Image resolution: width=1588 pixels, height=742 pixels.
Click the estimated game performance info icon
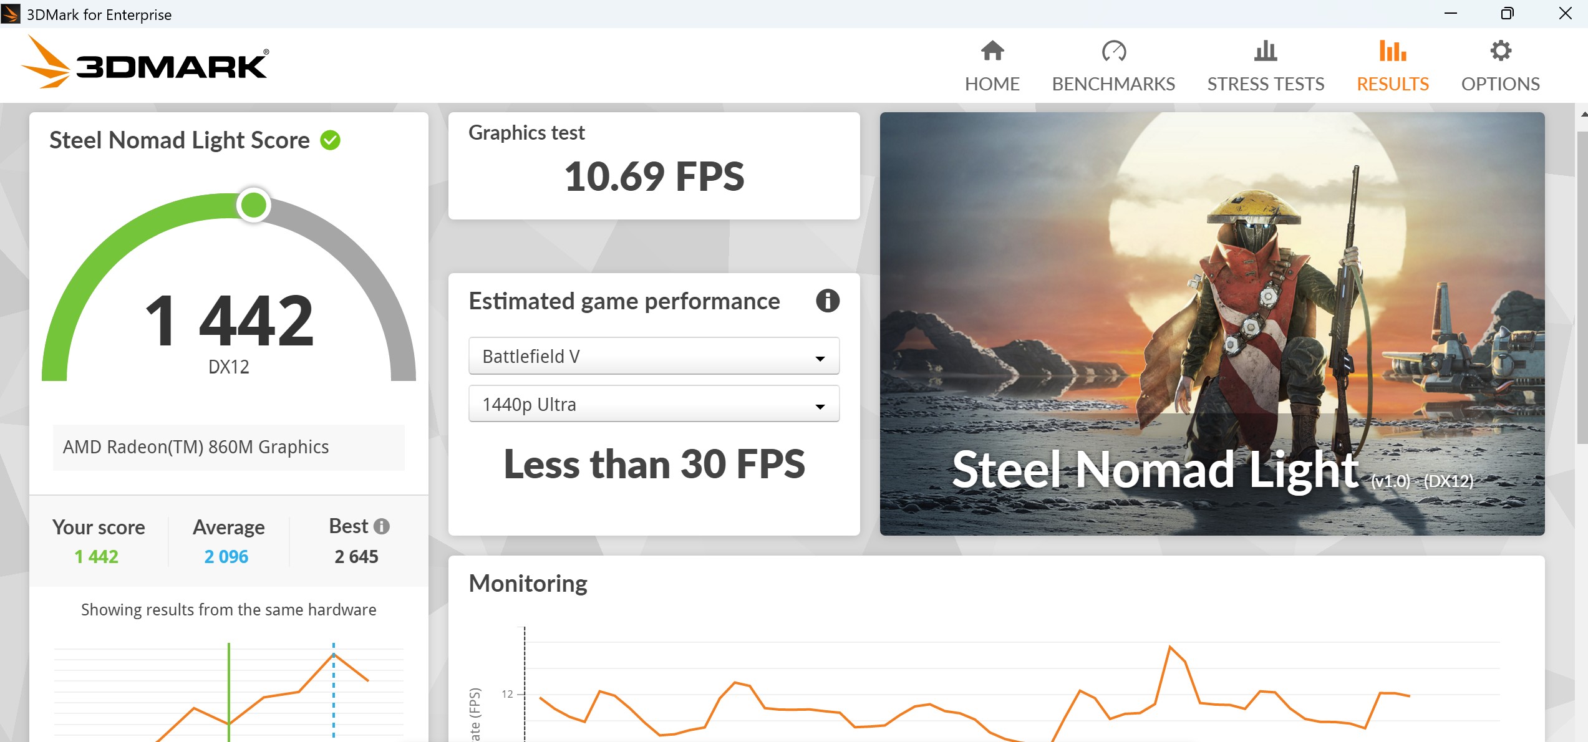tap(827, 301)
